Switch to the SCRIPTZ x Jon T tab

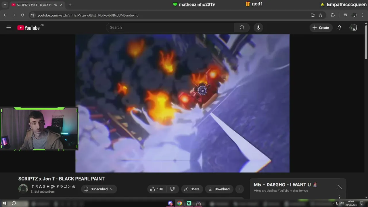34,5
